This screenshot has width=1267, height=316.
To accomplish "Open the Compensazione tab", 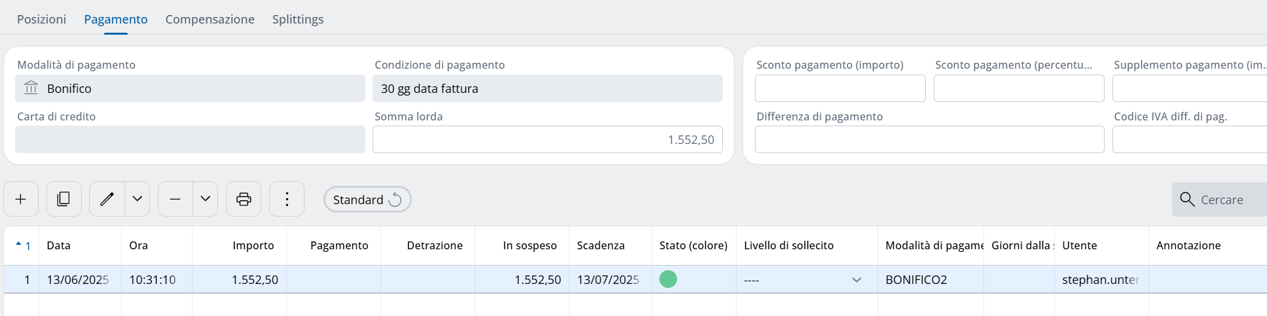I will click(210, 19).
